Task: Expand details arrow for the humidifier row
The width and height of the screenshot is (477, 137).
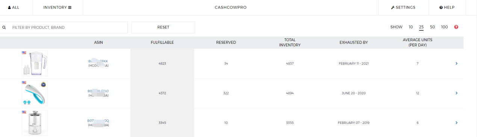Action: (x=456, y=123)
